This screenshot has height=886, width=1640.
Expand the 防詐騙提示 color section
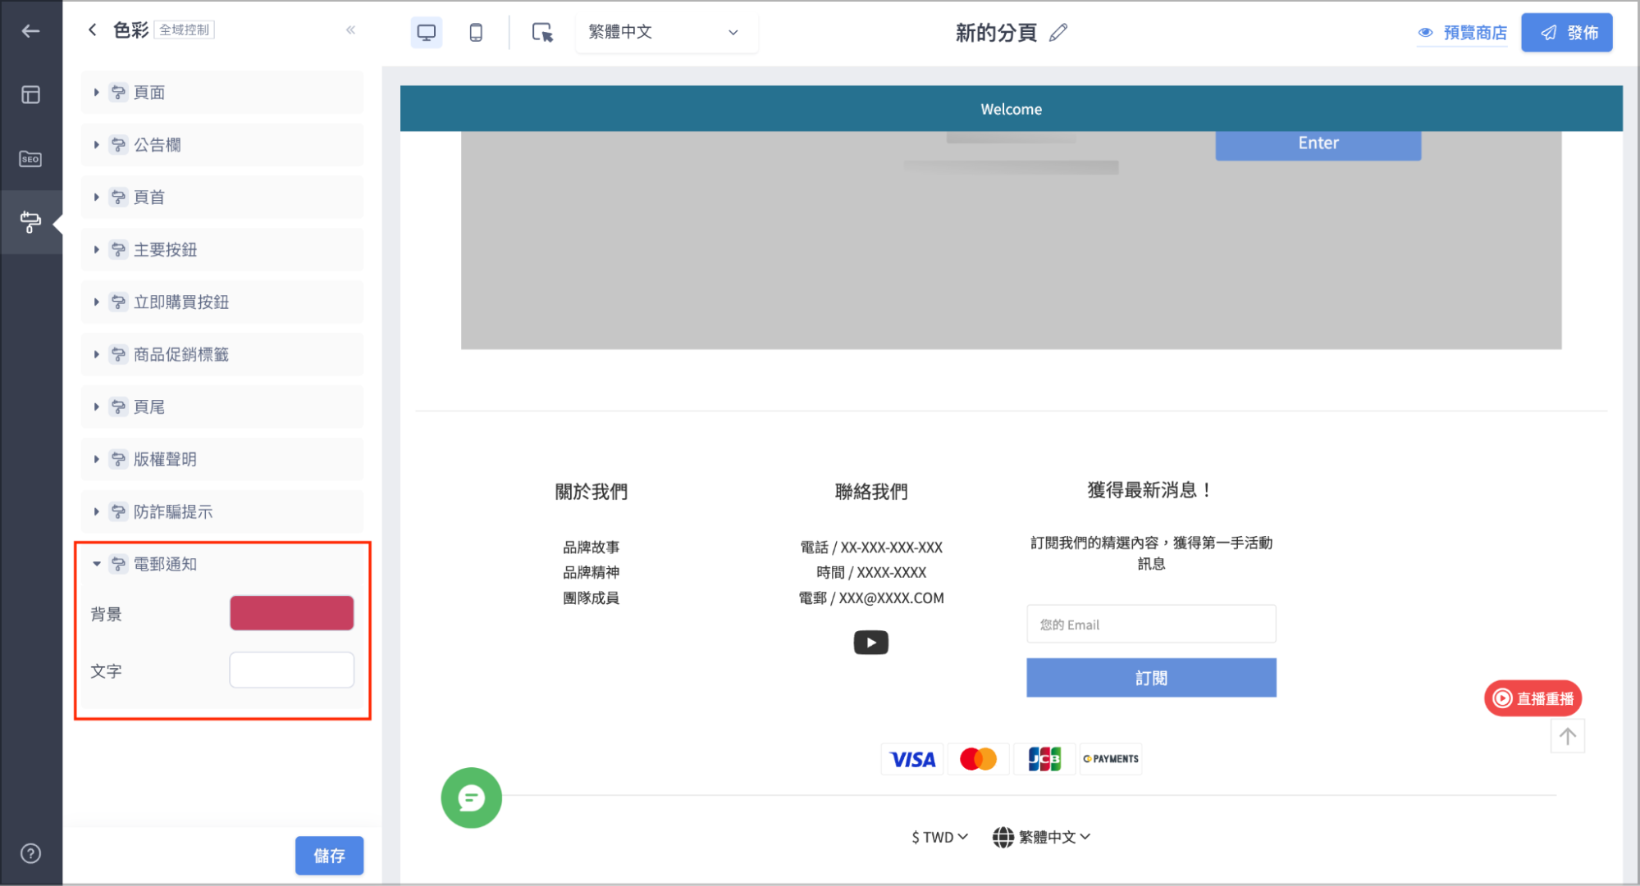tap(222, 512)
